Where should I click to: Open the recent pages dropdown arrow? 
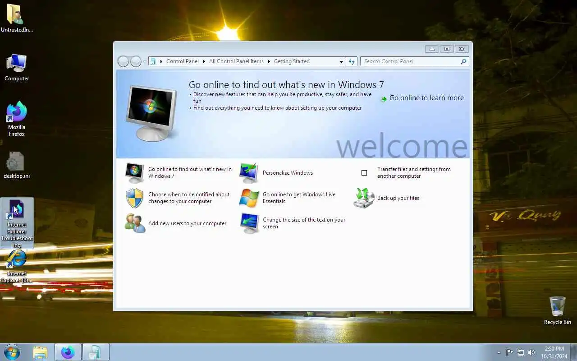point(145,62)
